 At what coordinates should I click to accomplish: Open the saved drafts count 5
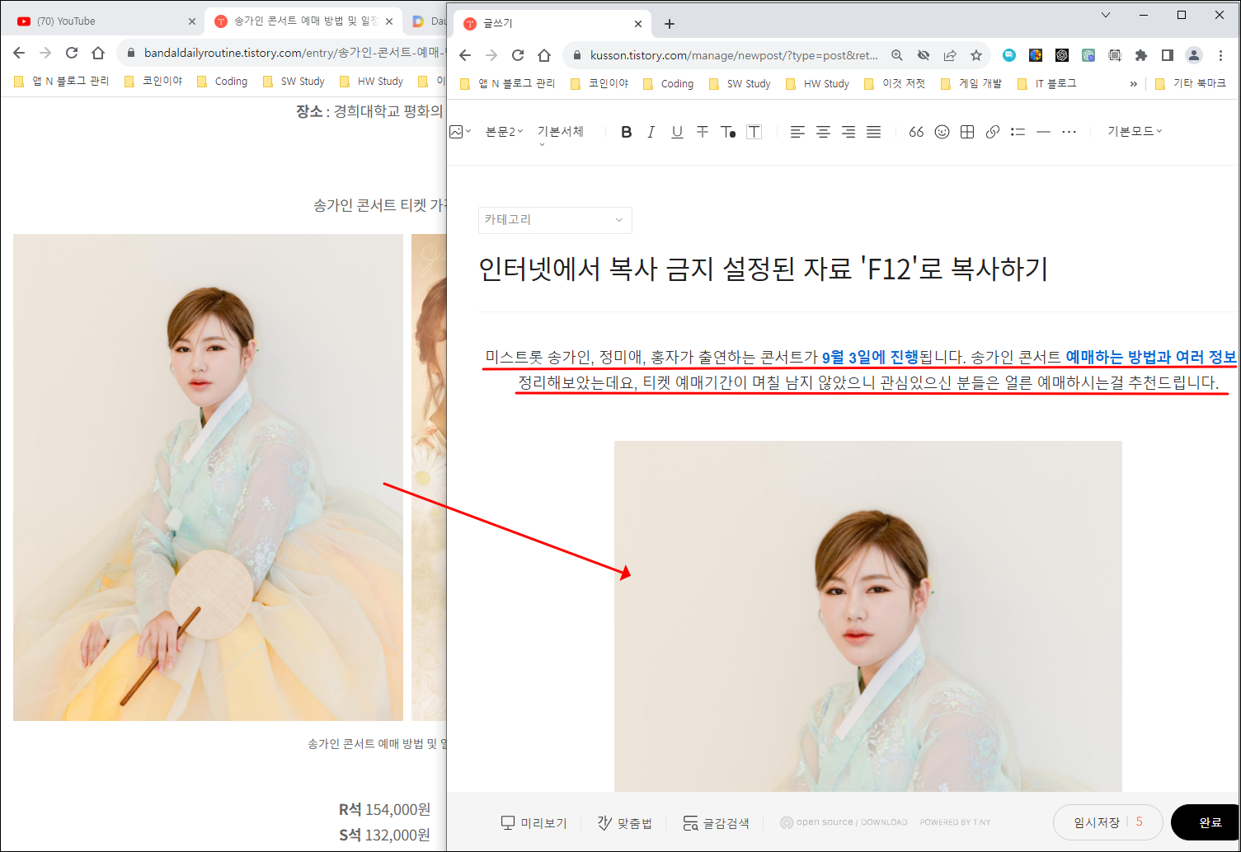(1140, 822)
